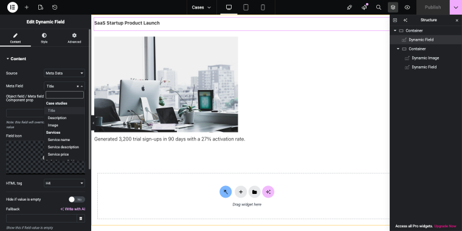Collapse the top Container in Structure
462x231 pixels.
click(x=395, y=30)
